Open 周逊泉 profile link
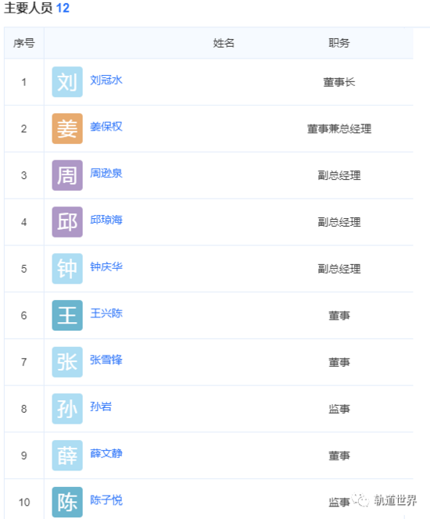The width and height of the screenshot is (430, 519). tap(106, 173)
